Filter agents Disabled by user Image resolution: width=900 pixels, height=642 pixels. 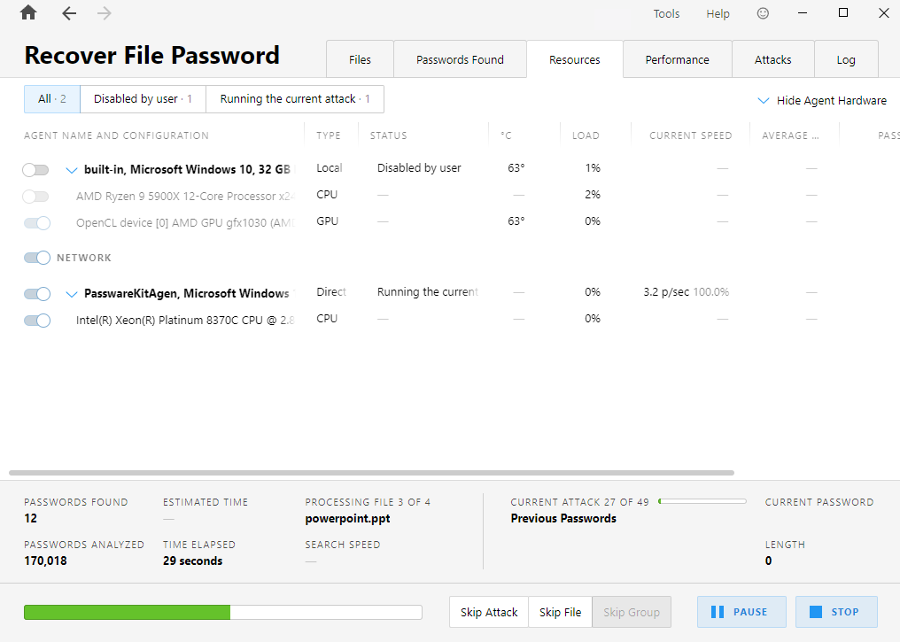[x=143, y=99]
